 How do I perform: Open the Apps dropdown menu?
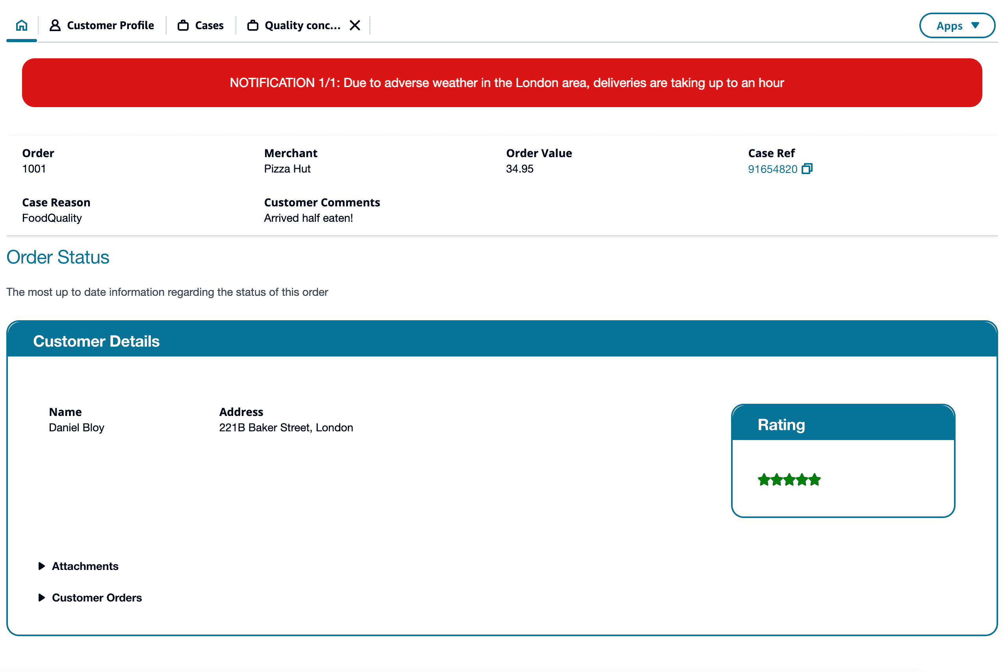pyautogui.click(x=957, y=25)
